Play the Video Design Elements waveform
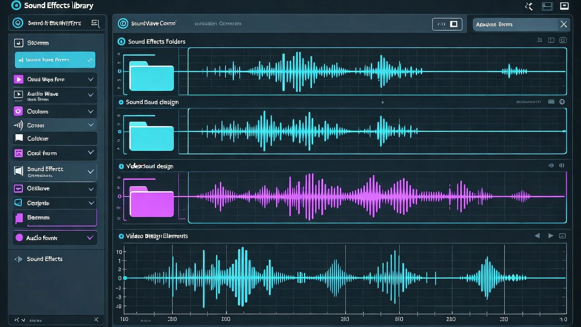The height and width of the screenshot is (327, 581). coord(551,236)
